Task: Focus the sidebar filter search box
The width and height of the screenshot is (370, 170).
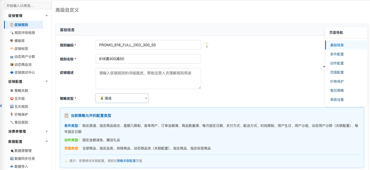Action: point(28,6)
